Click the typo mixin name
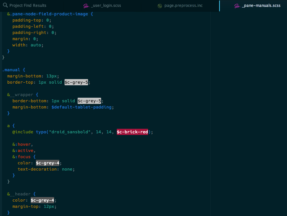 click(41, 132)
